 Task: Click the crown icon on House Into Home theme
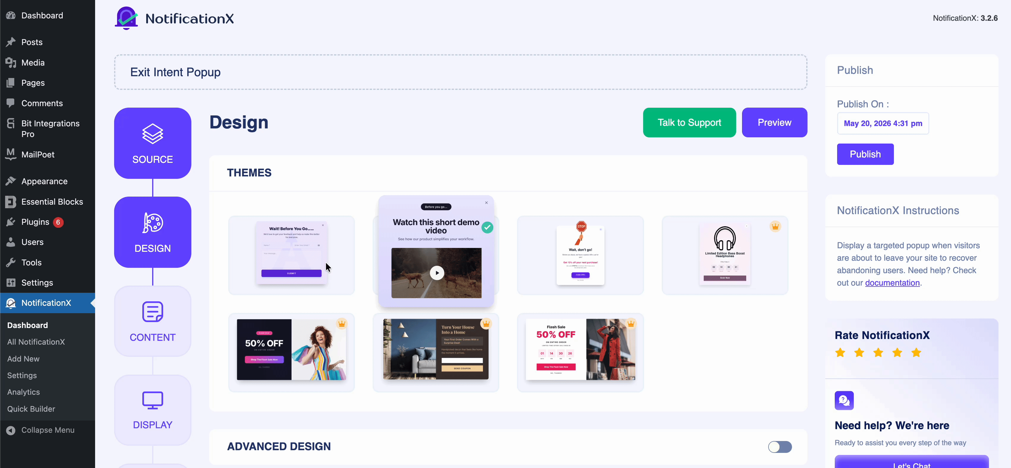[x=486, y=324]
